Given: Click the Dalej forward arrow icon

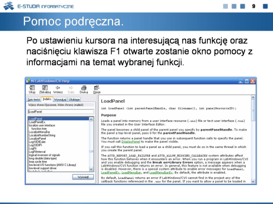Looking at the screenshot, I should click(71, 88).
